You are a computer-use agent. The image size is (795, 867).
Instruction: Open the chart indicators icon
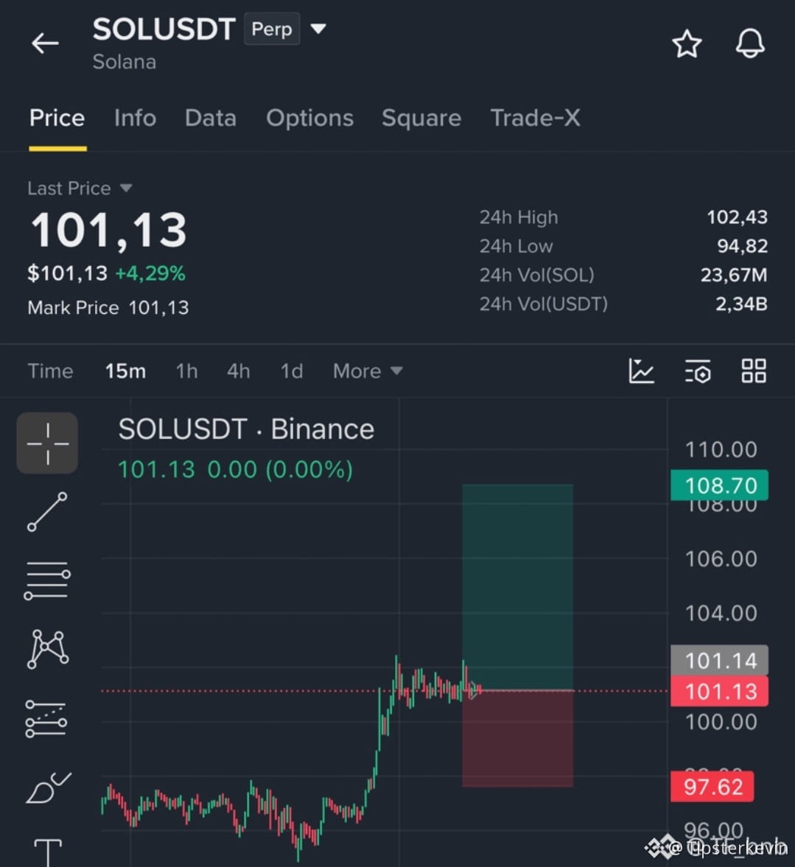642,371
